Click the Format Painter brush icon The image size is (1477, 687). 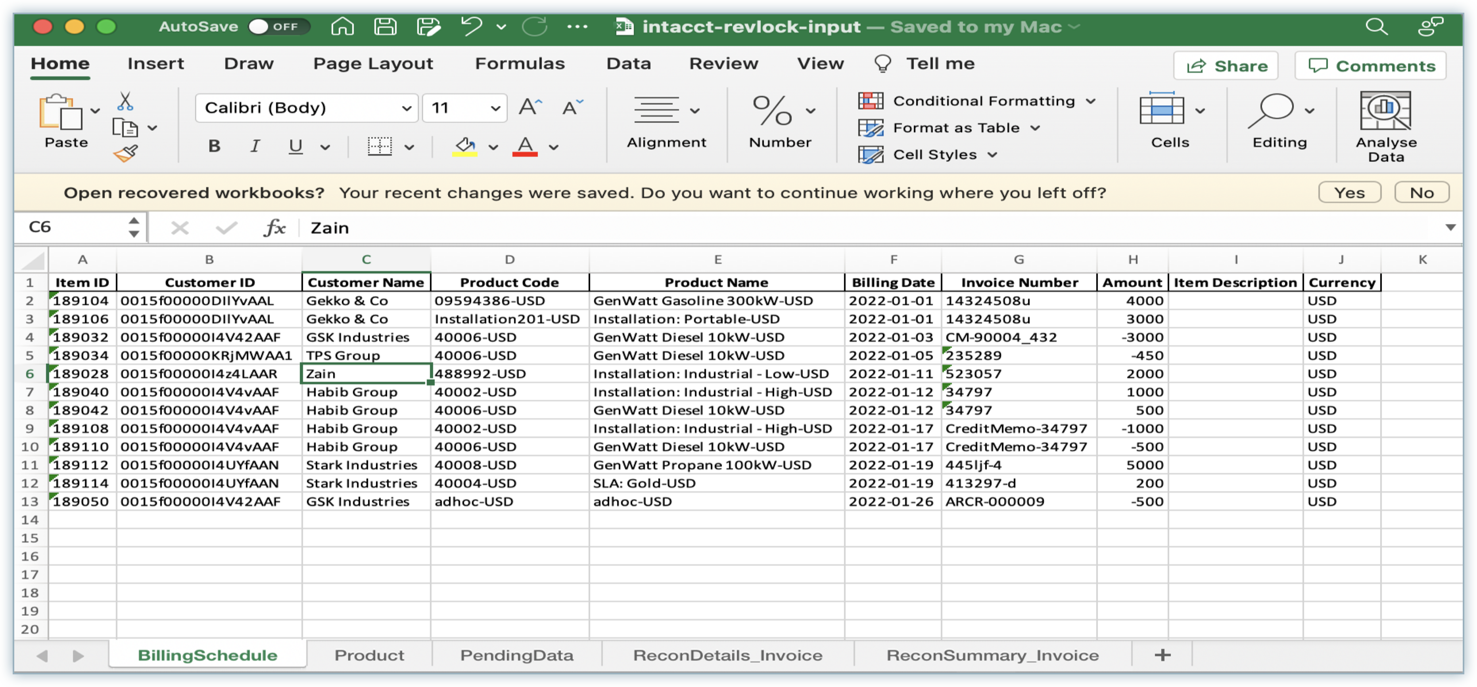tap(125, 153)
